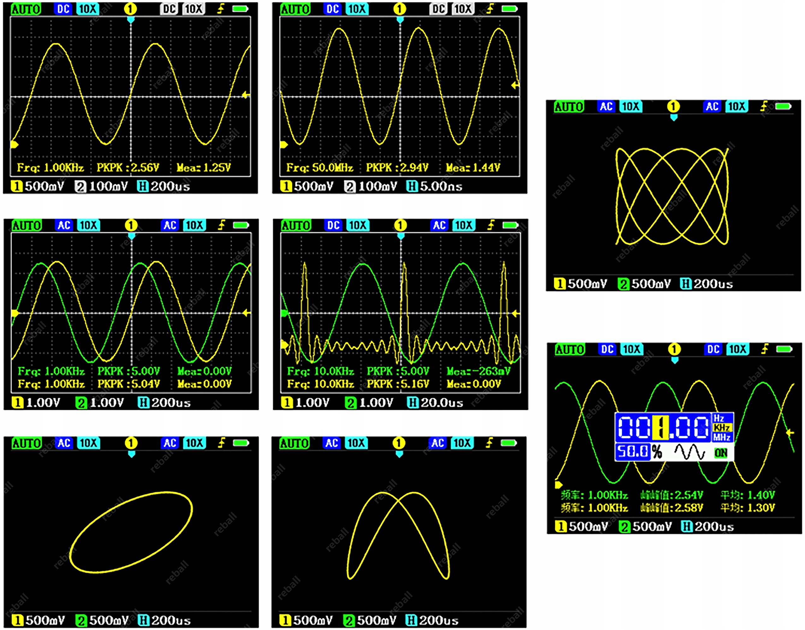This screenshot has width=805, height=630.
Task: Click the sine waveform icon in generator panel
Action: [x=689, y=452]
